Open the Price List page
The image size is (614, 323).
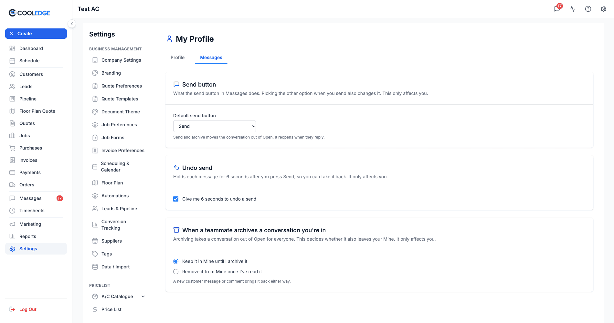pyautogui.click(x=119, y=309)
